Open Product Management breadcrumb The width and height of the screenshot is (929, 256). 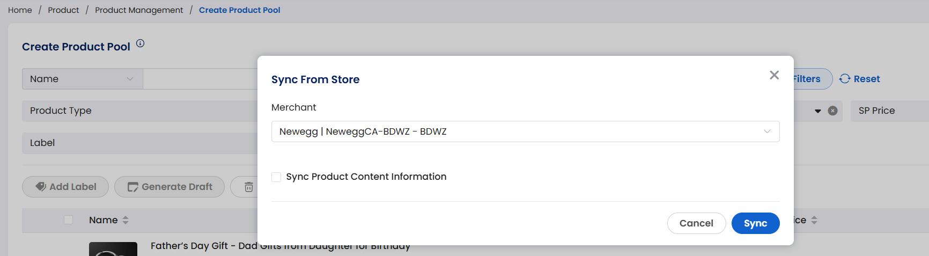139,10
